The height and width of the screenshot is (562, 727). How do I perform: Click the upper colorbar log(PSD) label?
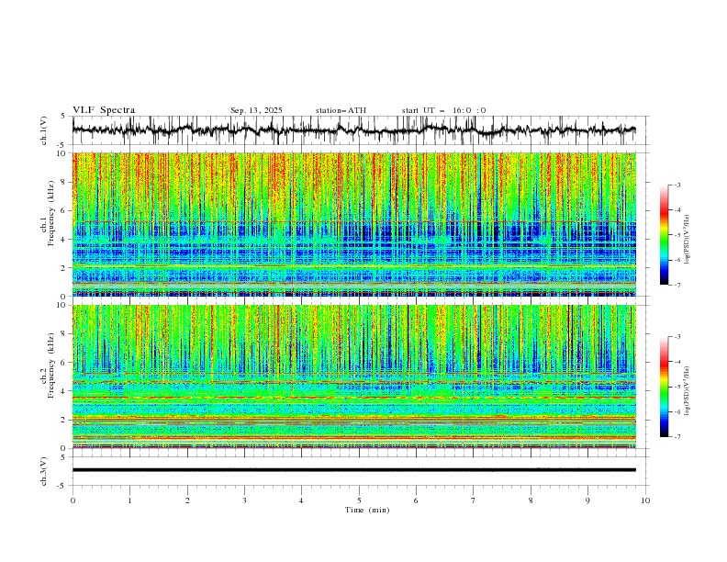tap(688, 240)
